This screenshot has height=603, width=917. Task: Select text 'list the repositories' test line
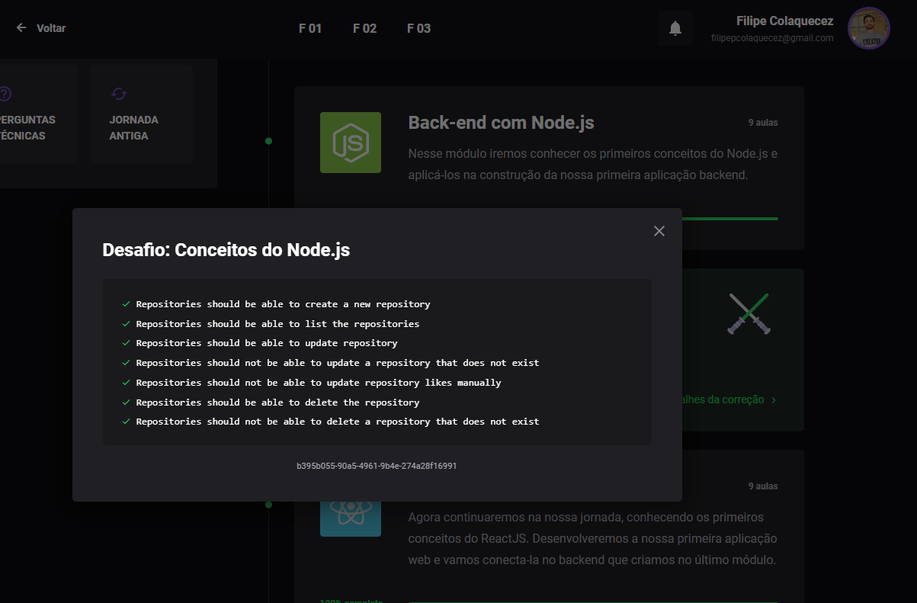tap(277, 324)
